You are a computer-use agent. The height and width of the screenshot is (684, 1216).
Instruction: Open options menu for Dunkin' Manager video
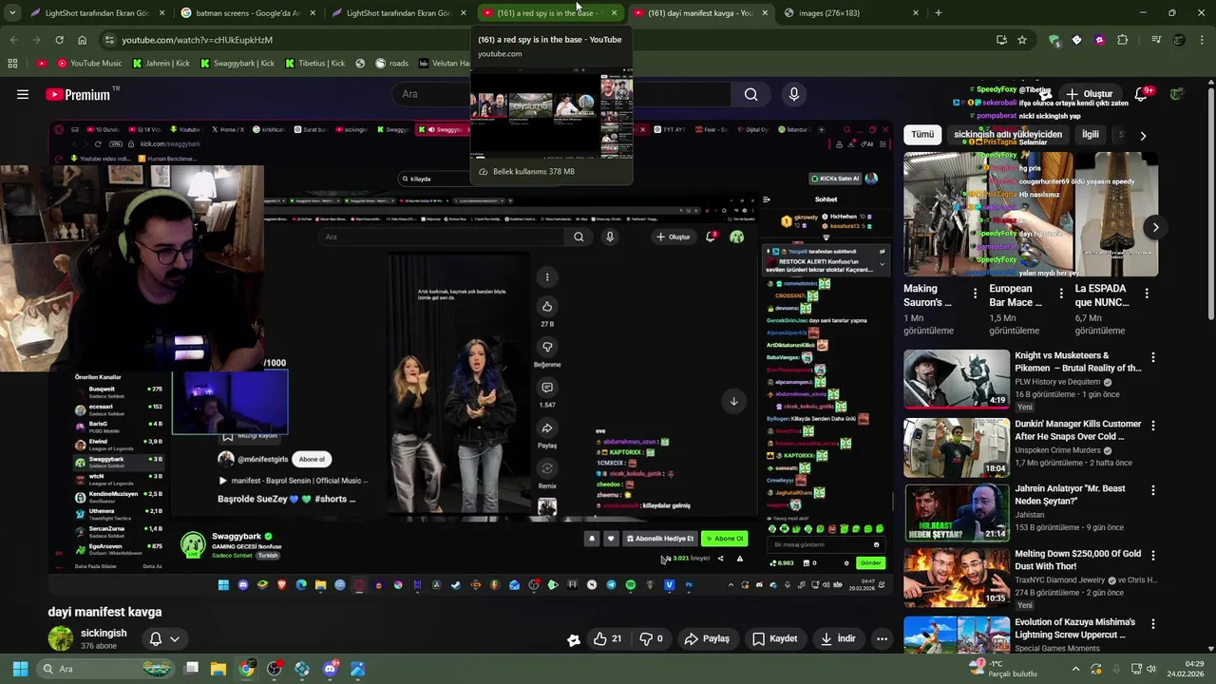point(1153,425)
